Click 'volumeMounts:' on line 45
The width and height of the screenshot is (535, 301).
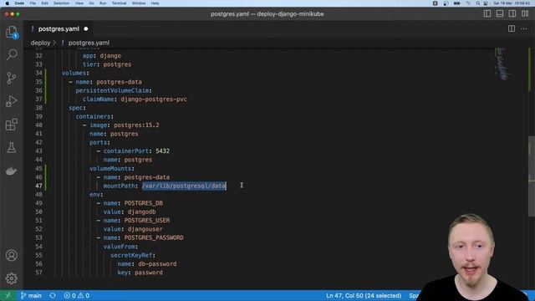(x=112, y=169)
